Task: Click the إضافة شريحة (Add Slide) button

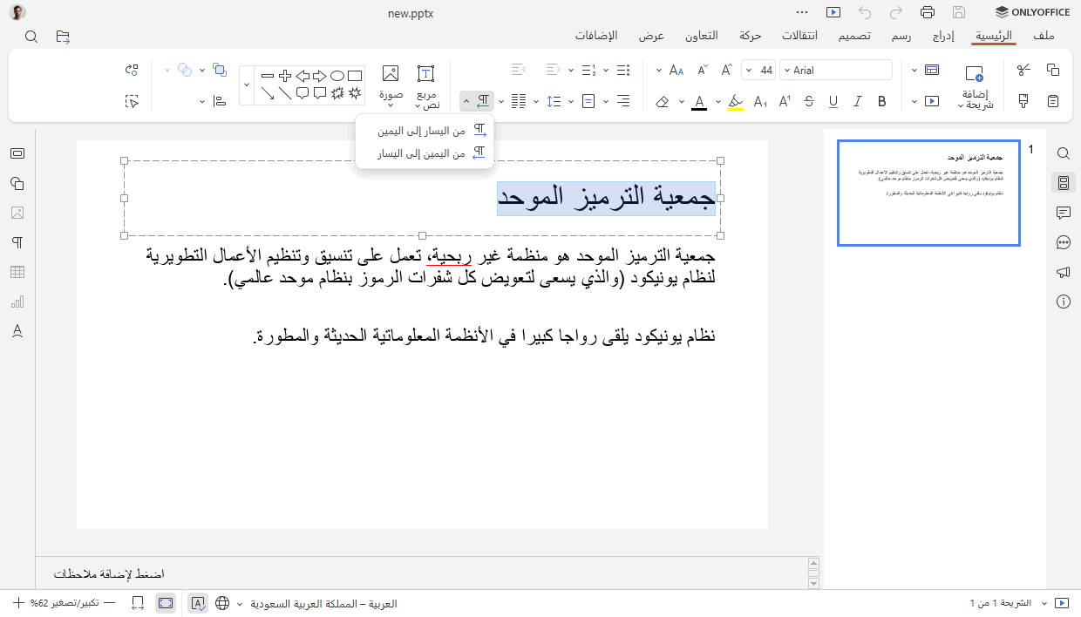Action: pos(975,85)
